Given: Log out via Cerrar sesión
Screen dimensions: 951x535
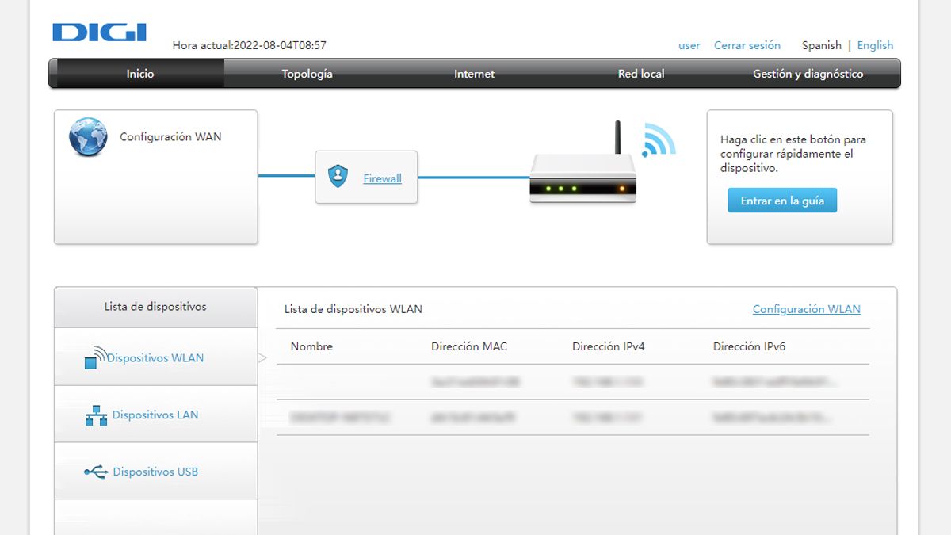Looking at the screenshot, I should (747, 45).
